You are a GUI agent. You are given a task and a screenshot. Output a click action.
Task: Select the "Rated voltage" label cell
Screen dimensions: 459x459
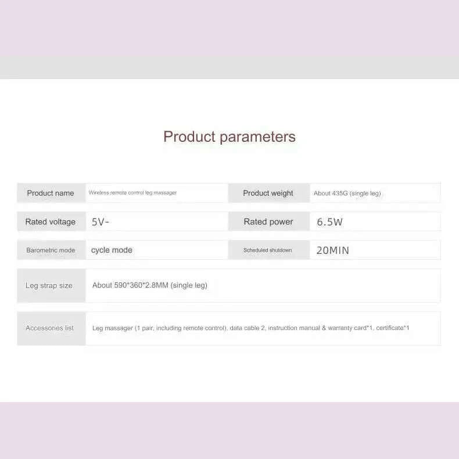click(51, 221)
